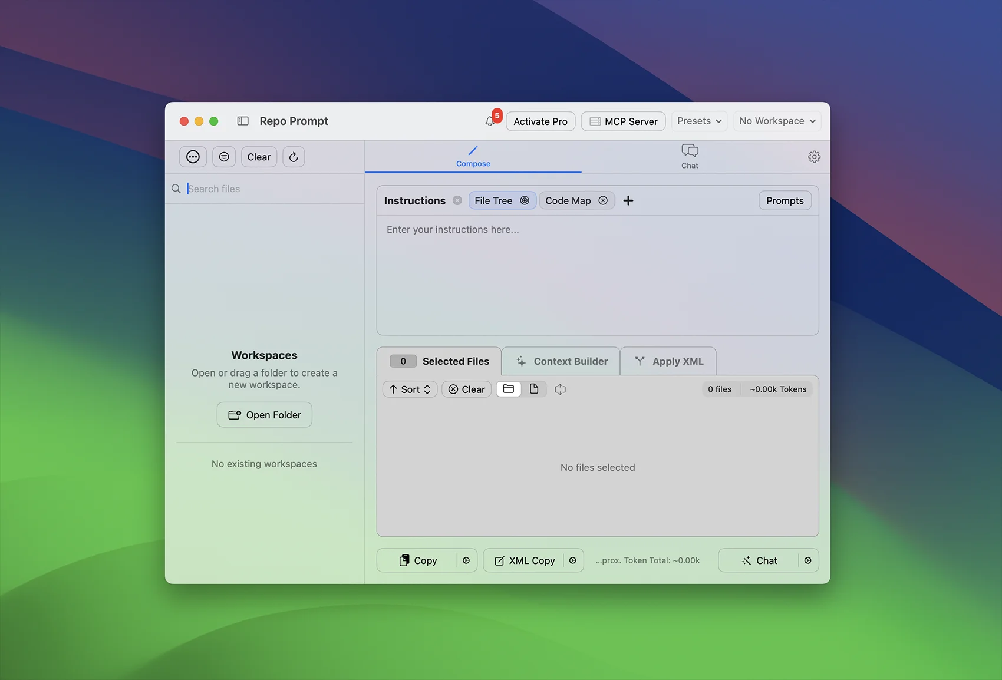Switch to the Chat tab
The height and width of the screenshot is (680, 1002).
point(690,157)
